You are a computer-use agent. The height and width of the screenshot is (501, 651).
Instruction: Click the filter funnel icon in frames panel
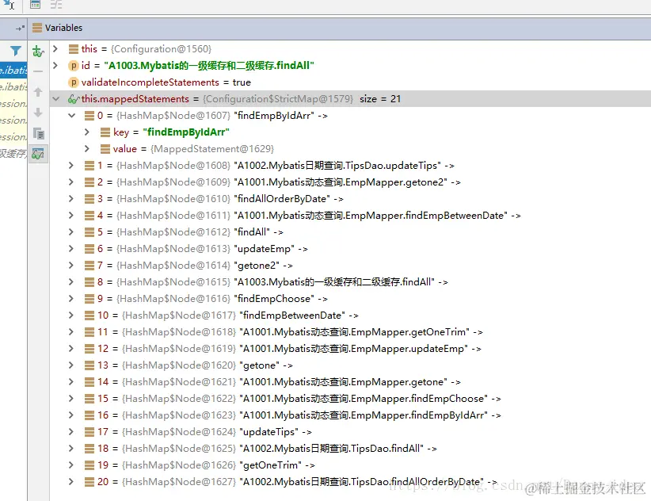click(15, 51)
